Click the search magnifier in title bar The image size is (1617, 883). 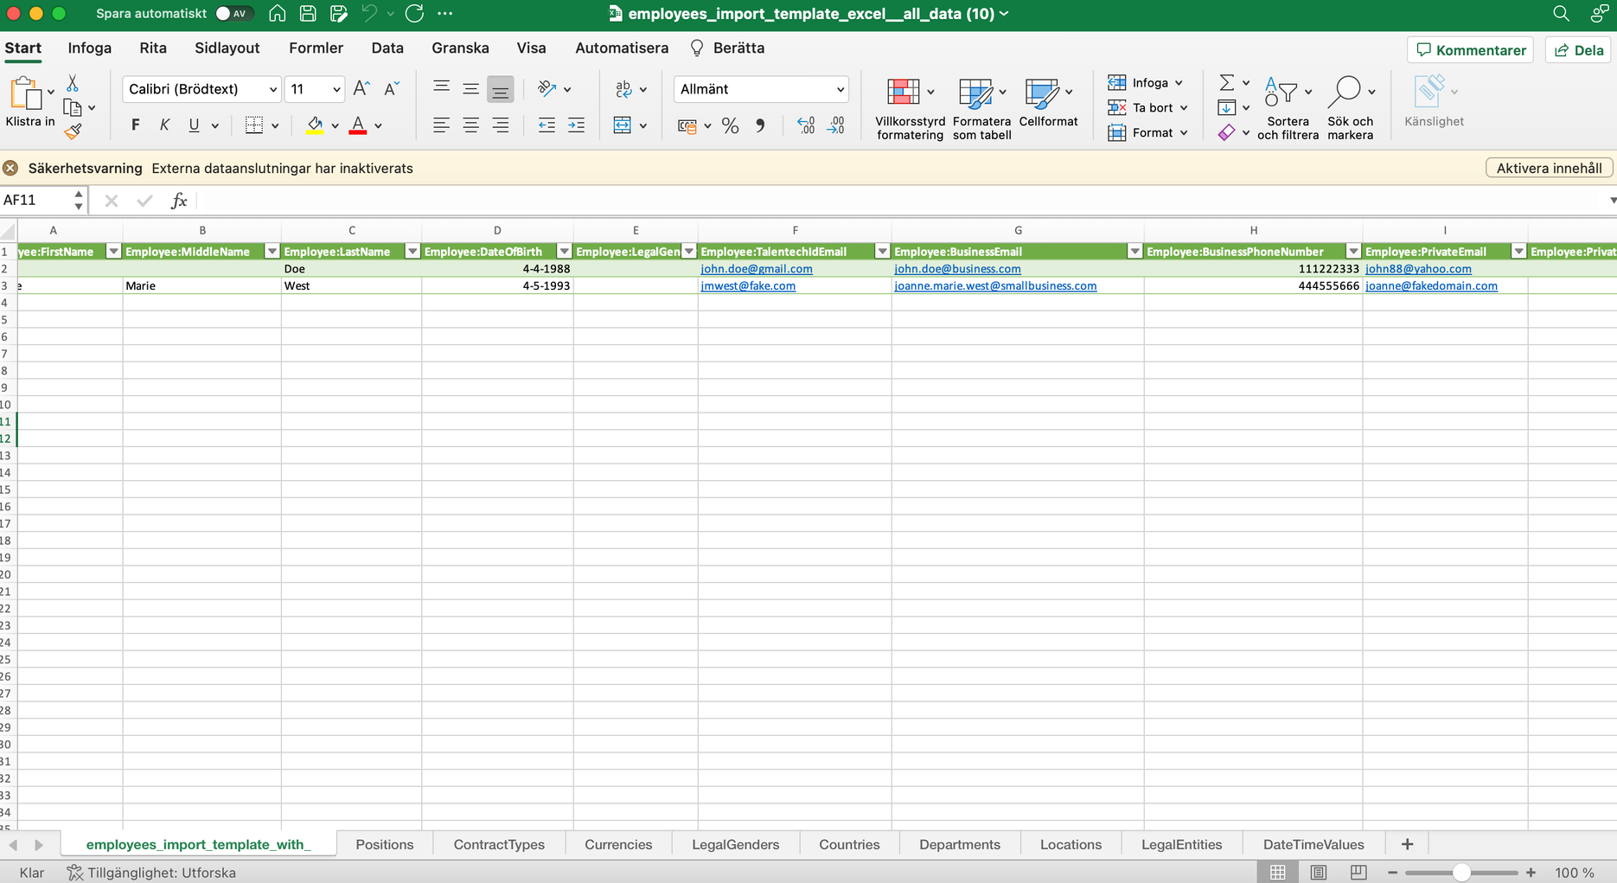coord(1561,14)
